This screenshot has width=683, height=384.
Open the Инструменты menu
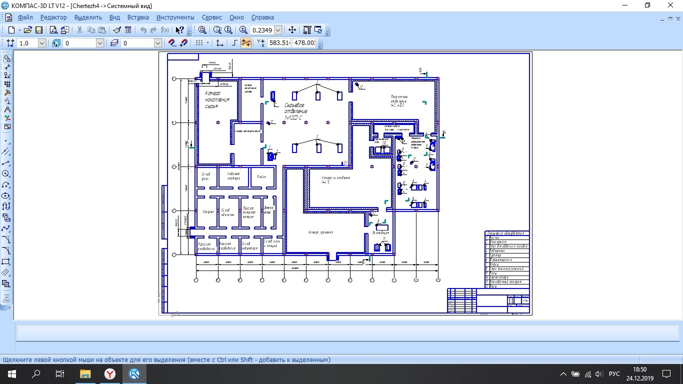coord(175,17)
